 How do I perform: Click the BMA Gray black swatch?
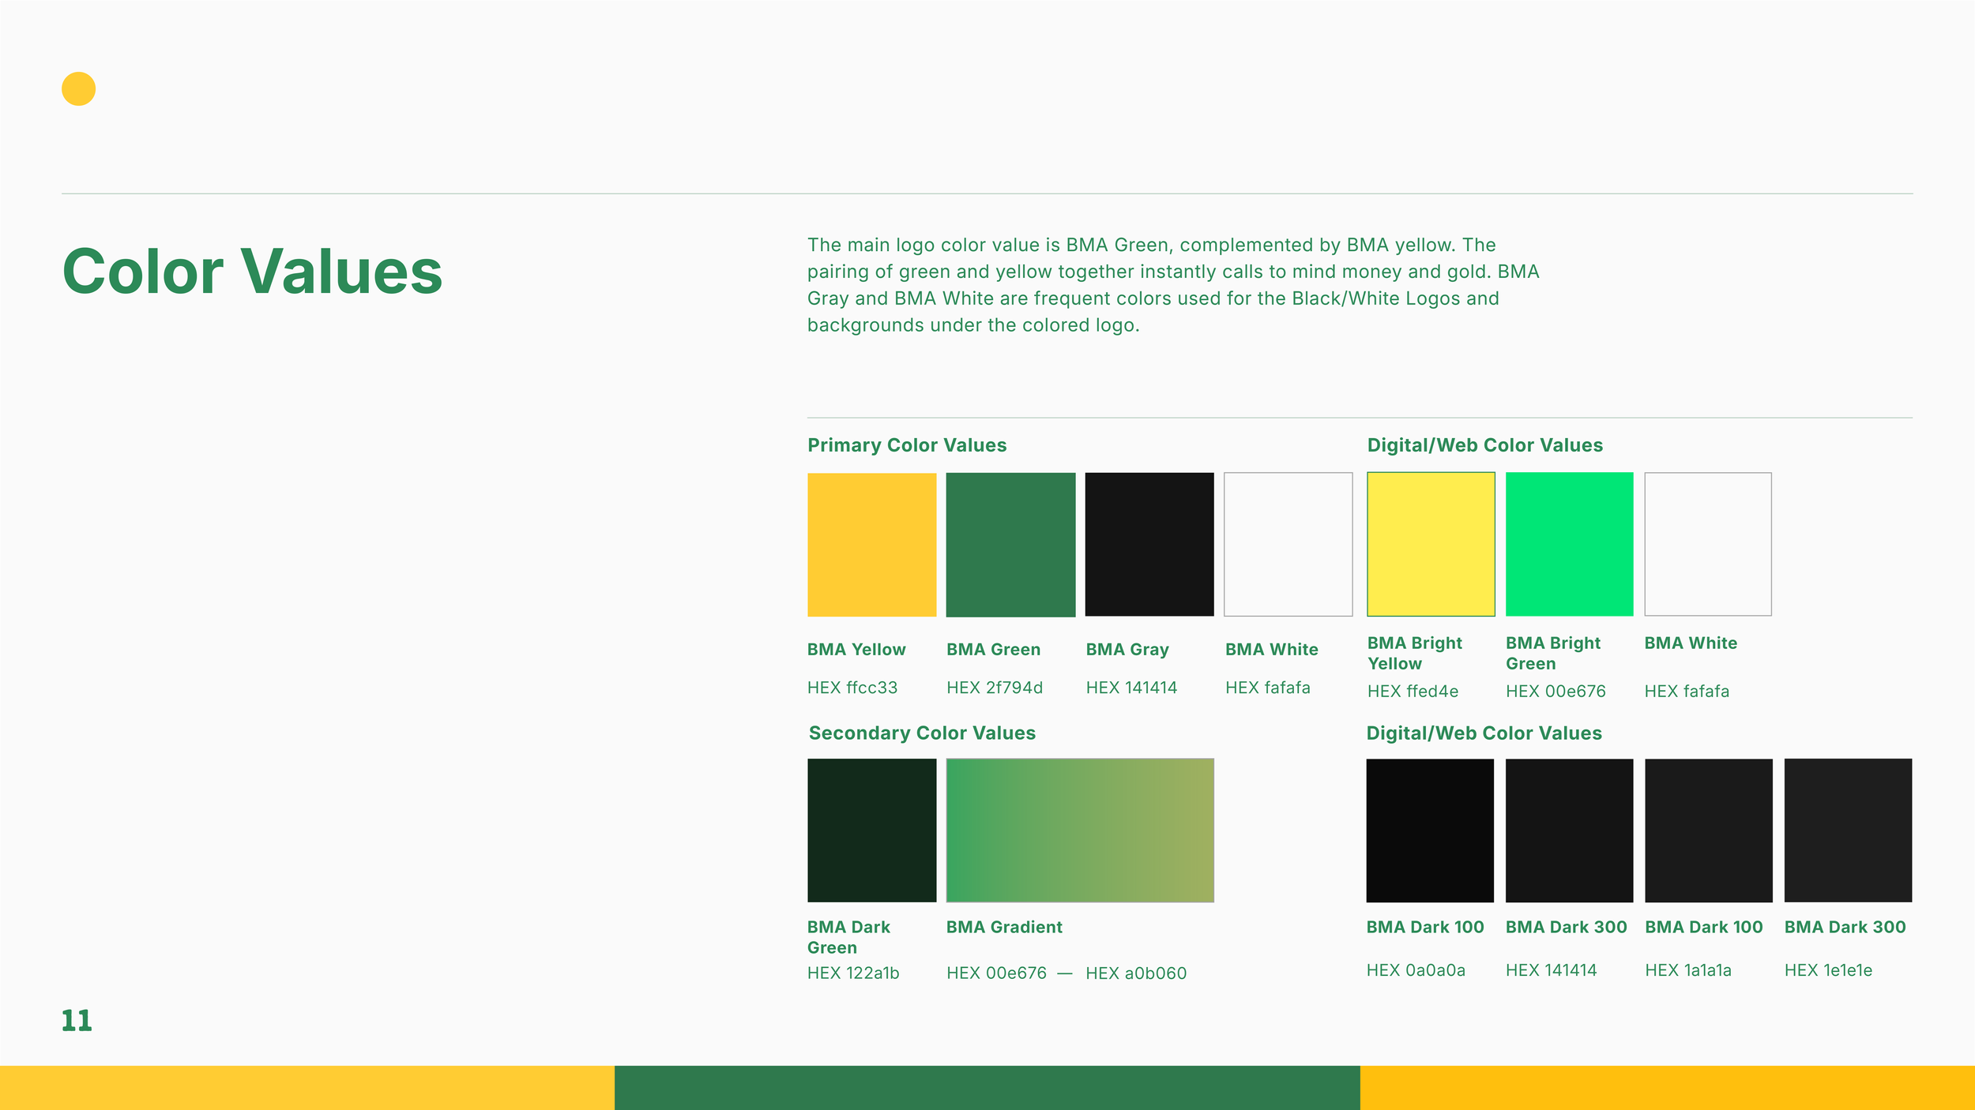(1149, 545)
